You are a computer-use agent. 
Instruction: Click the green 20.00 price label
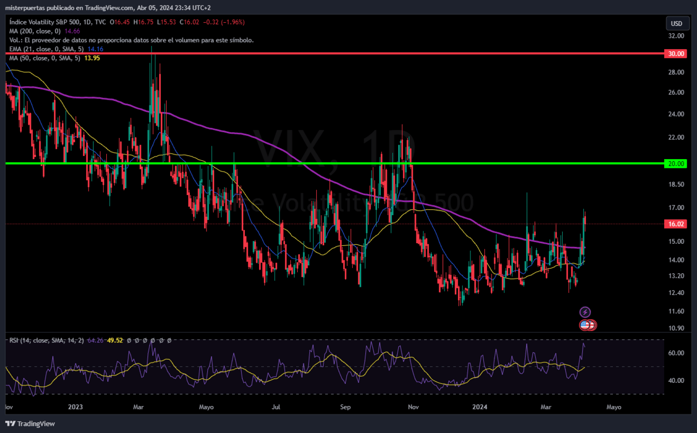click(676, 163)
